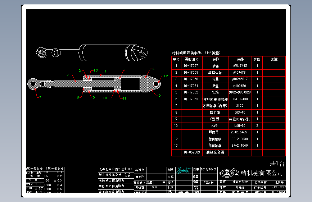312x202 pixels.
Task: Click green callout label 10
Action: point(105,98)
